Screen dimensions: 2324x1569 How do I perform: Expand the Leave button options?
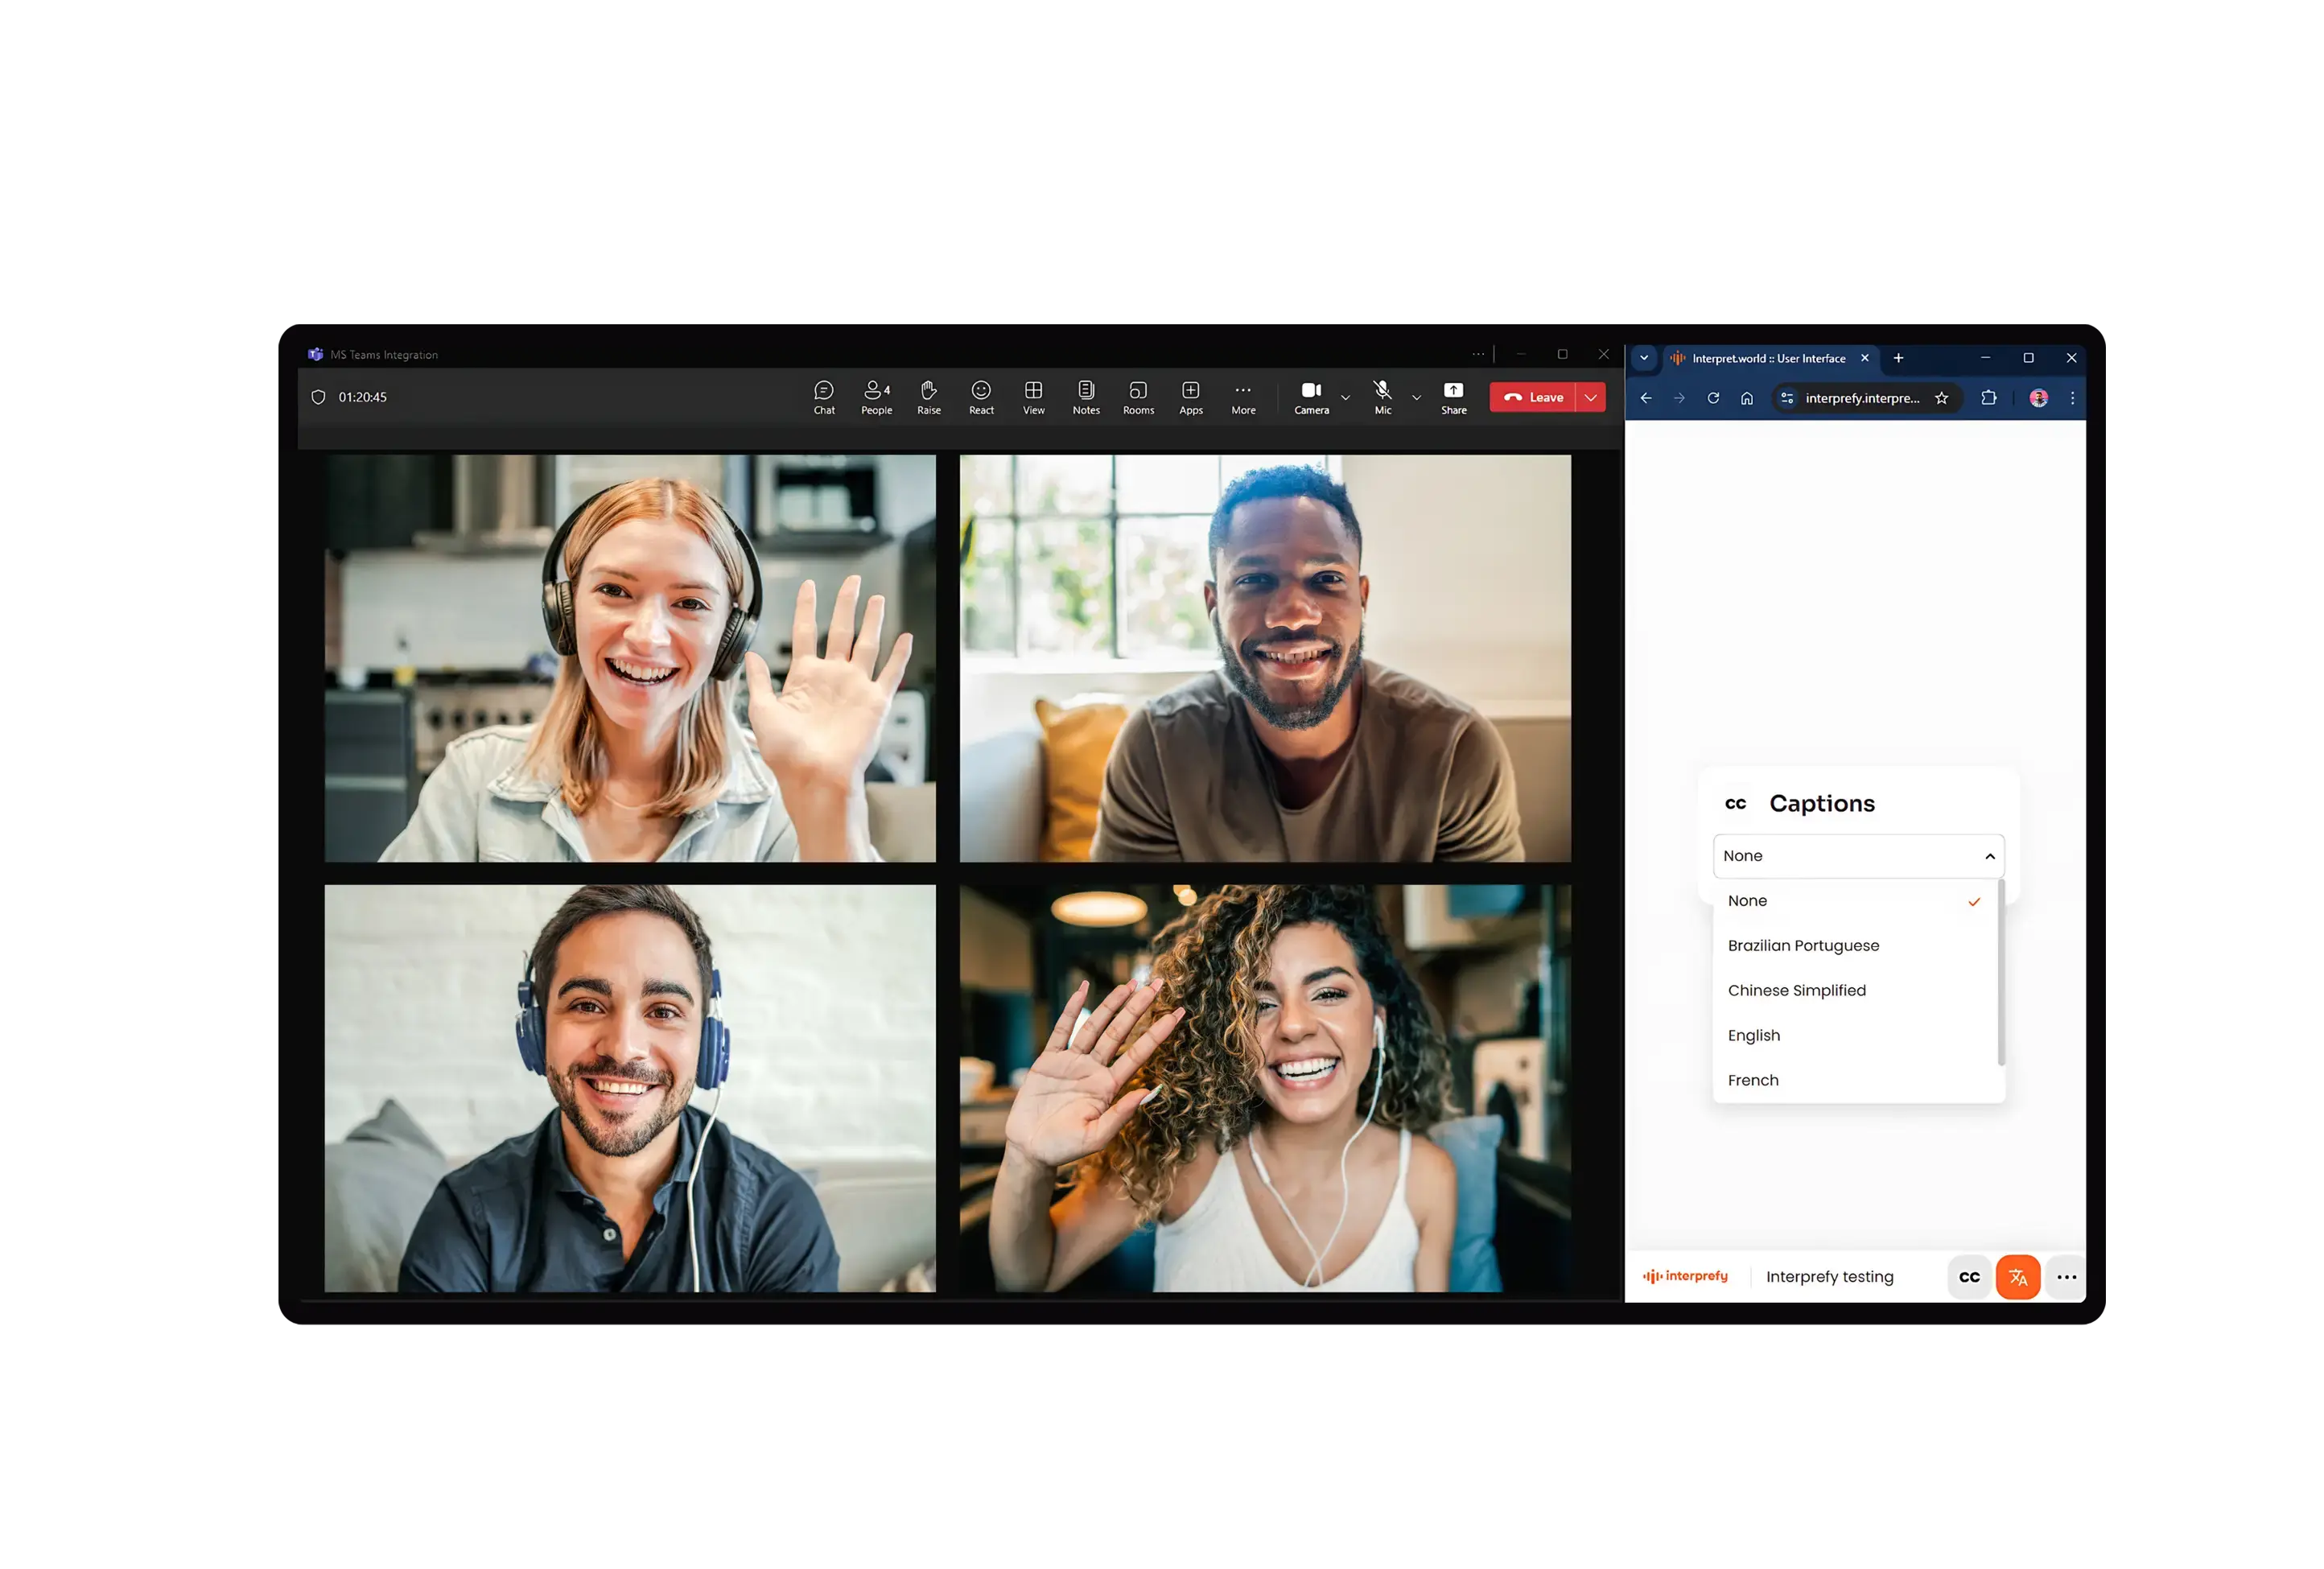pyautogui.click(x=1590, y=397)
